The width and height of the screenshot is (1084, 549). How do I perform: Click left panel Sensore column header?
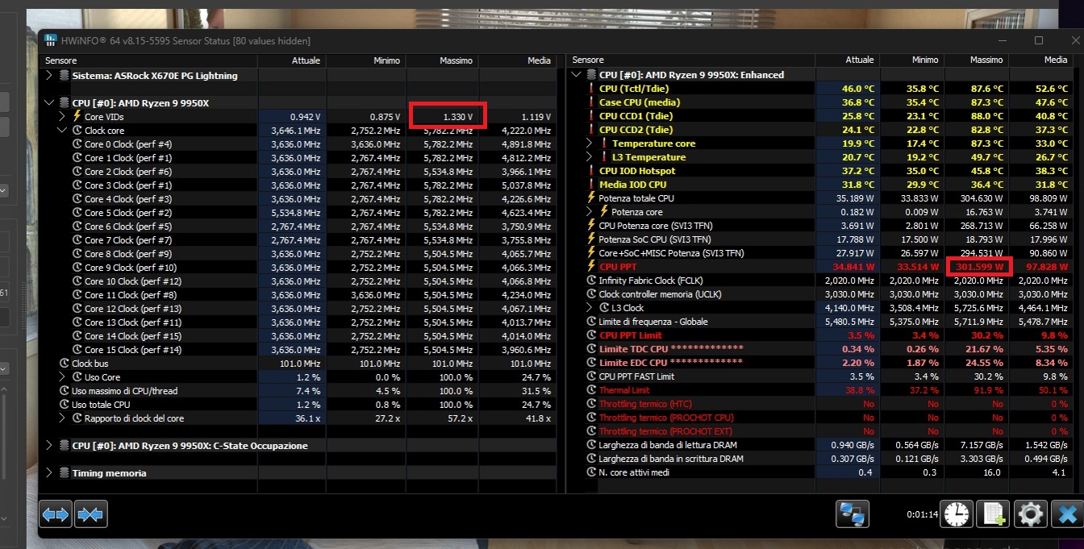[148, 60]
